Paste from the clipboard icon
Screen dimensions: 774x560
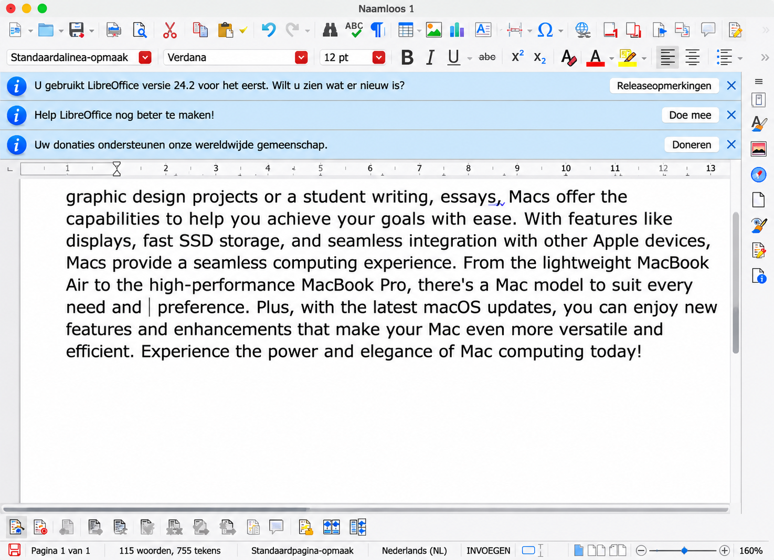pos(226,30)
